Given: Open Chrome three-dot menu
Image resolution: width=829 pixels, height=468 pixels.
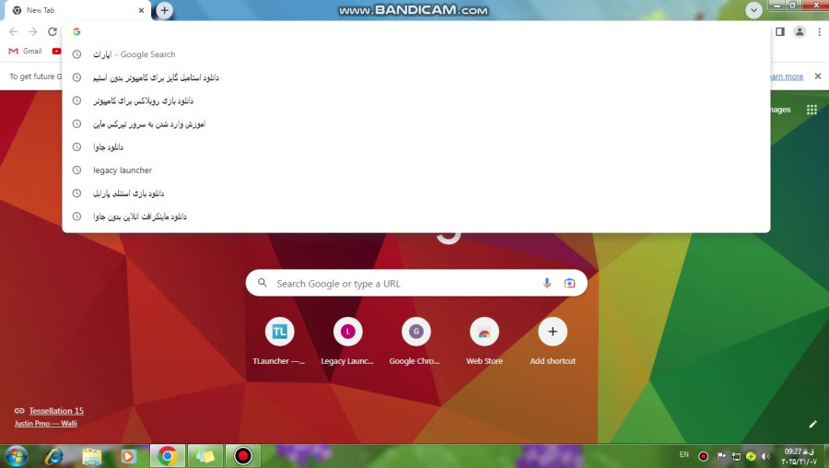Looking at the screenshot, I should click(819, 31).
